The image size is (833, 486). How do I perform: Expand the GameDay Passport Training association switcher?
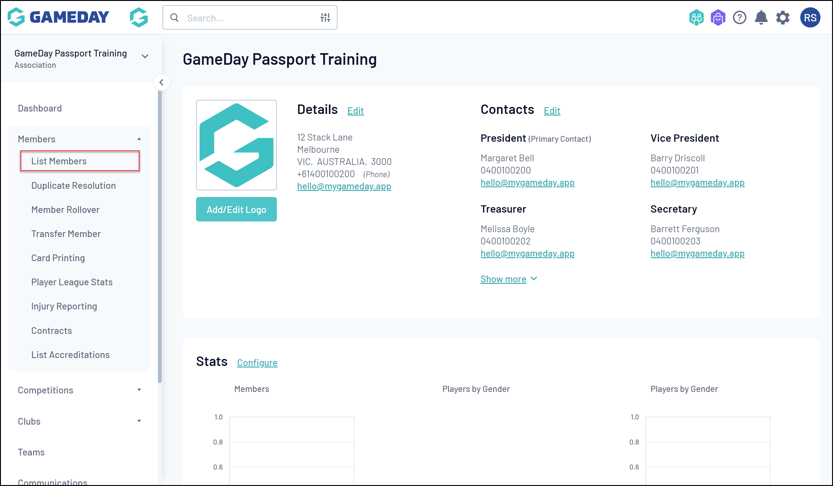click(144, 57)
